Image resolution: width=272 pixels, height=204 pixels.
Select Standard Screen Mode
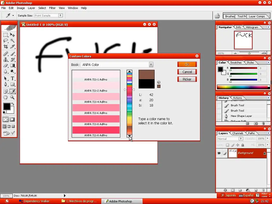(5, 126)
